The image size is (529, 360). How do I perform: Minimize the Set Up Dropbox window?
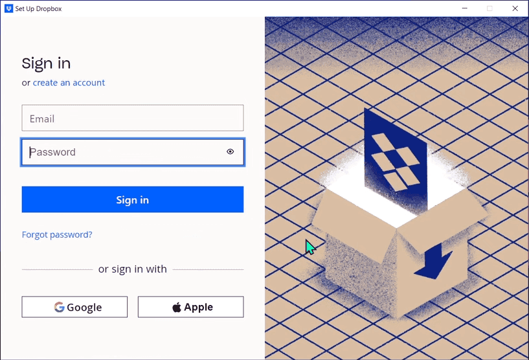(x=464, y=8)
